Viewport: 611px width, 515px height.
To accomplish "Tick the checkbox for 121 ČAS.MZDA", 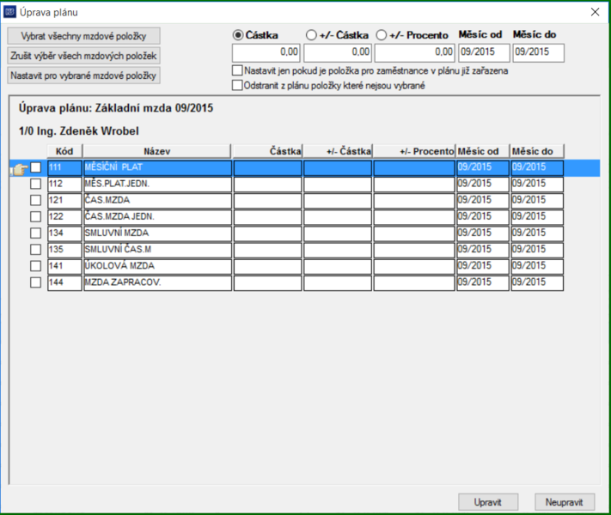I will point(35,200).
